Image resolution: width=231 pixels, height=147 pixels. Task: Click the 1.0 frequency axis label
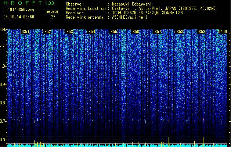[3, 66]
